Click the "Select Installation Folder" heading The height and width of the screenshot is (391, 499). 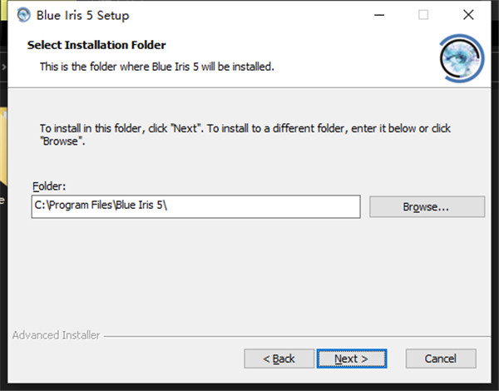click(x=96, y=45)
